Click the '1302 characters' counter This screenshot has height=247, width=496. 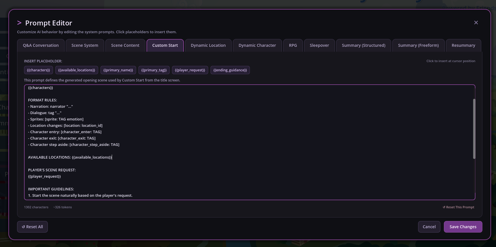point(36,207)
